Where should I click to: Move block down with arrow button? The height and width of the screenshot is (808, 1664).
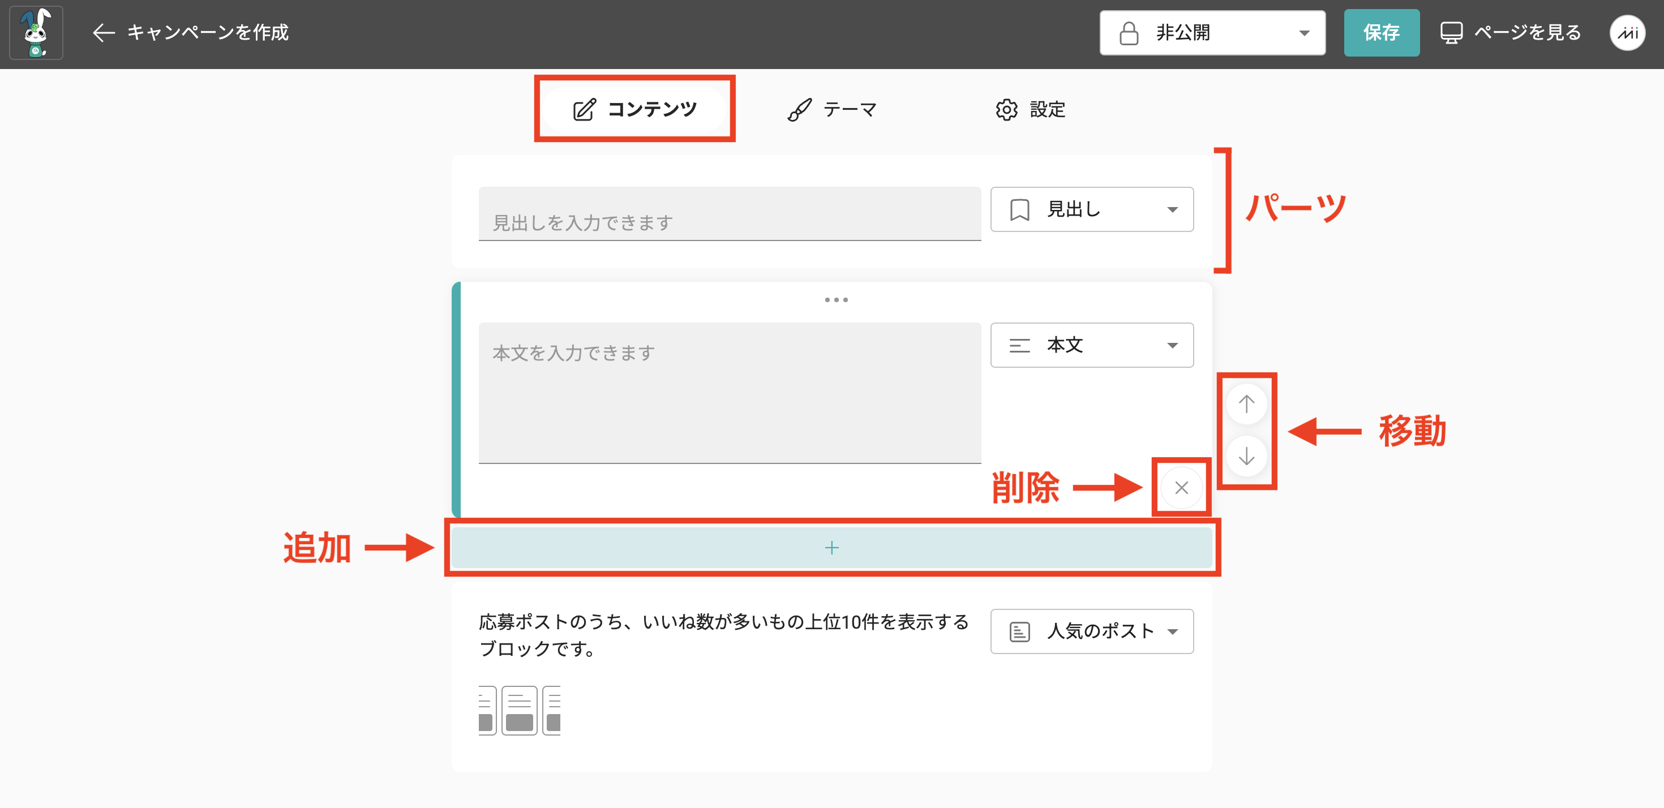pyautogui.click(x=1246, y=456)
